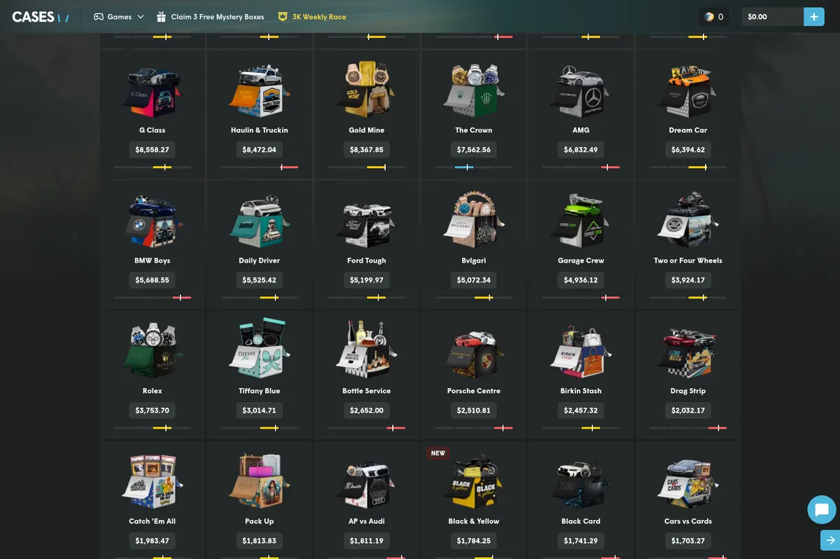Open the G Class case box
840x559 pixels.
(153, 92)
